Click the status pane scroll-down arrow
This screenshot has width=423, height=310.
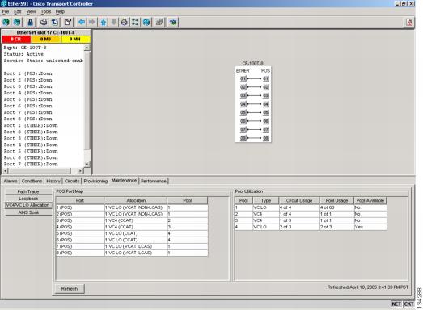click(x=87, y=164)
